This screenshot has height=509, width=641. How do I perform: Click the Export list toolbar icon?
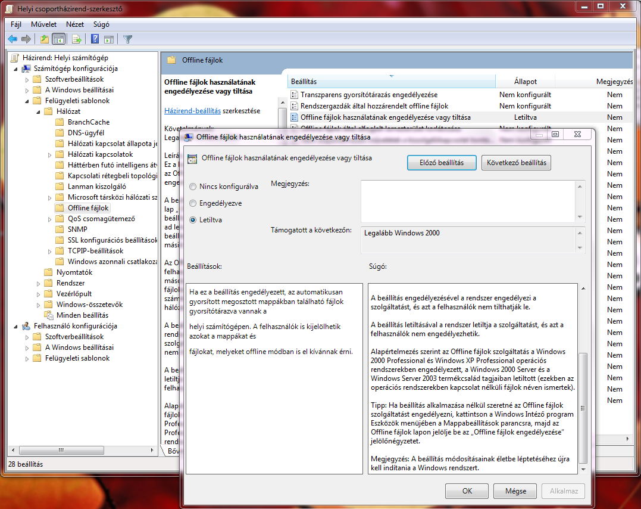coord(76,39)
